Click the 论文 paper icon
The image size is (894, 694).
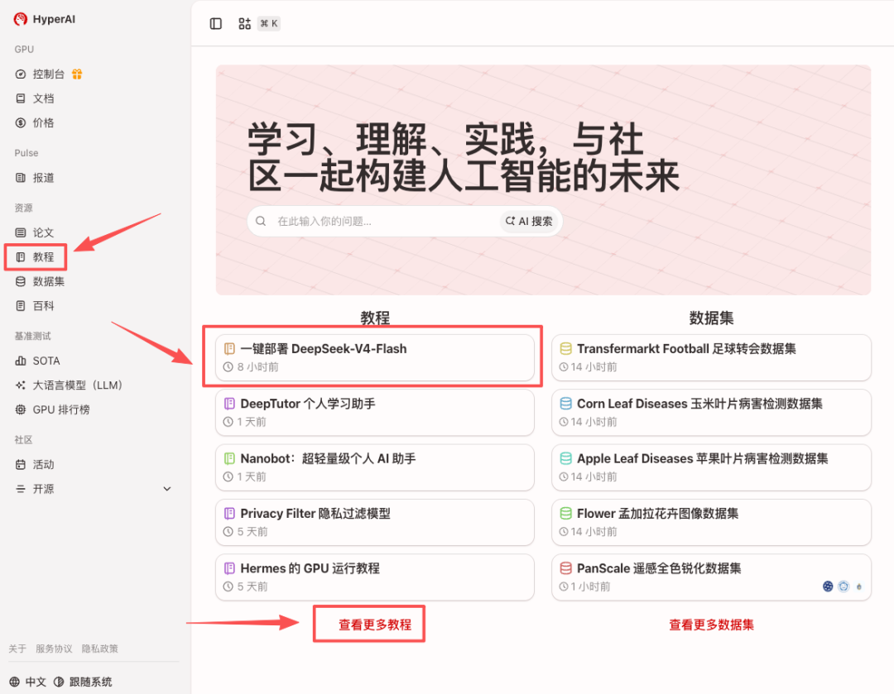point(21,232)
